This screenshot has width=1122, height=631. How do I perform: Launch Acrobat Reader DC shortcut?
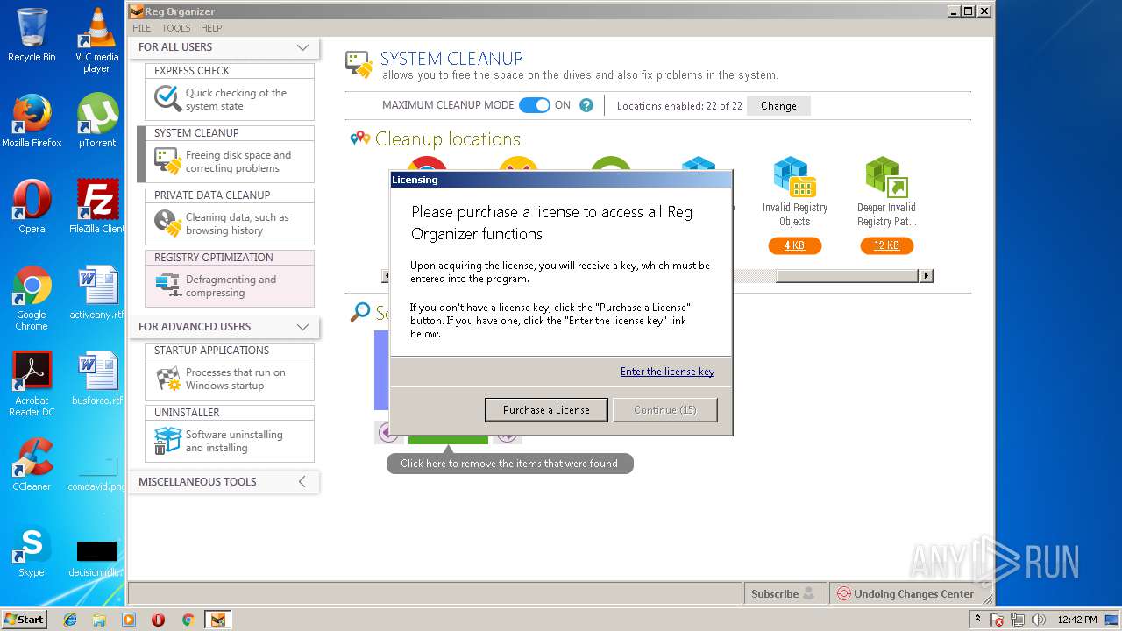pyautogui.click(x=32, y=384)
